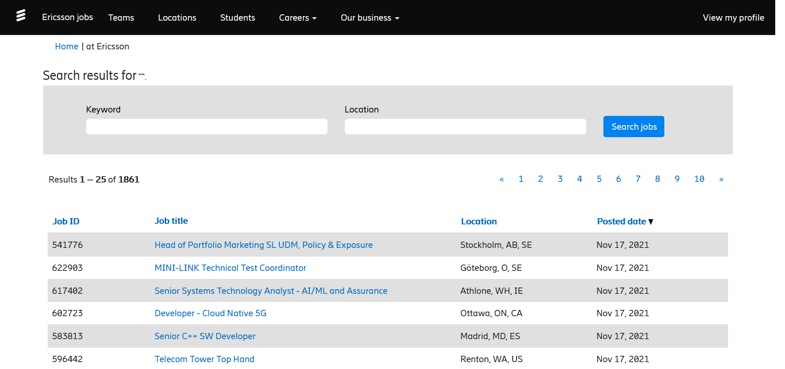This screenshot has width=785, height=369.
Task: Click the Home breadcrumb link
Action: click(x=67, y=46)
